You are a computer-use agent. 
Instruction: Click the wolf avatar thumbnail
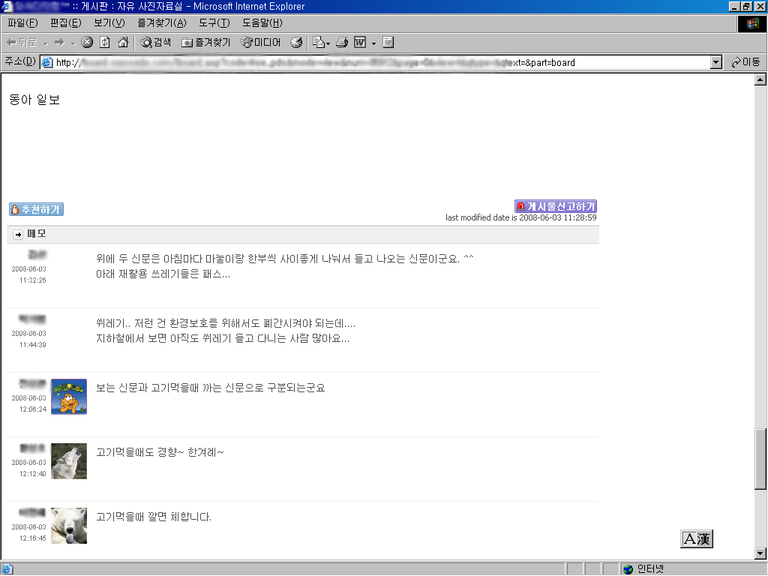pos(69,461)
